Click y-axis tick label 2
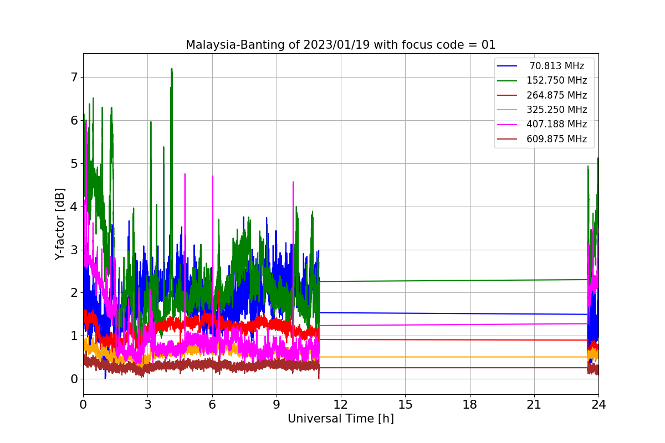This screenshot has width=665, height=443. click(74, 293)
